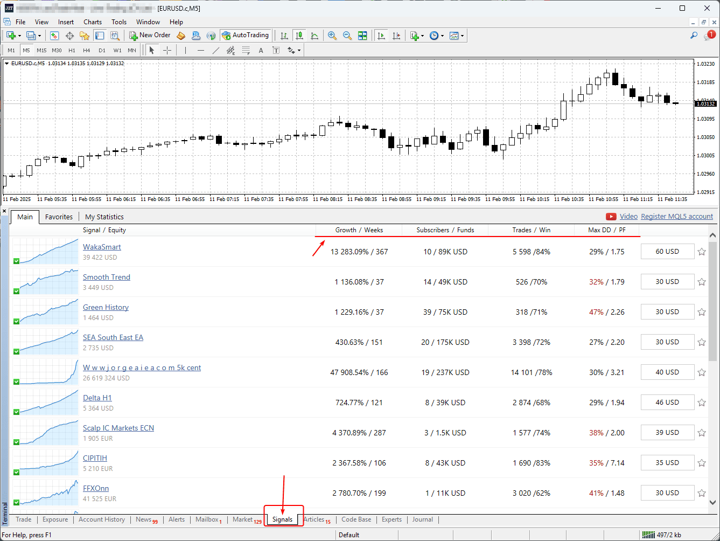The image size is (720, 541).
Task: Open the Profiles icon
Action: click(31, 36)
